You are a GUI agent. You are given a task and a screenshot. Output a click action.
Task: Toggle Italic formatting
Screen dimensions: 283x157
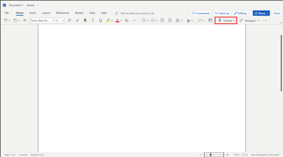[93, 20]
